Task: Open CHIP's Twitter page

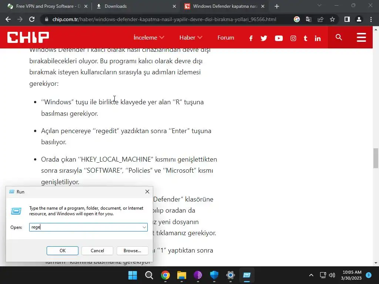Action: [264, 38]
